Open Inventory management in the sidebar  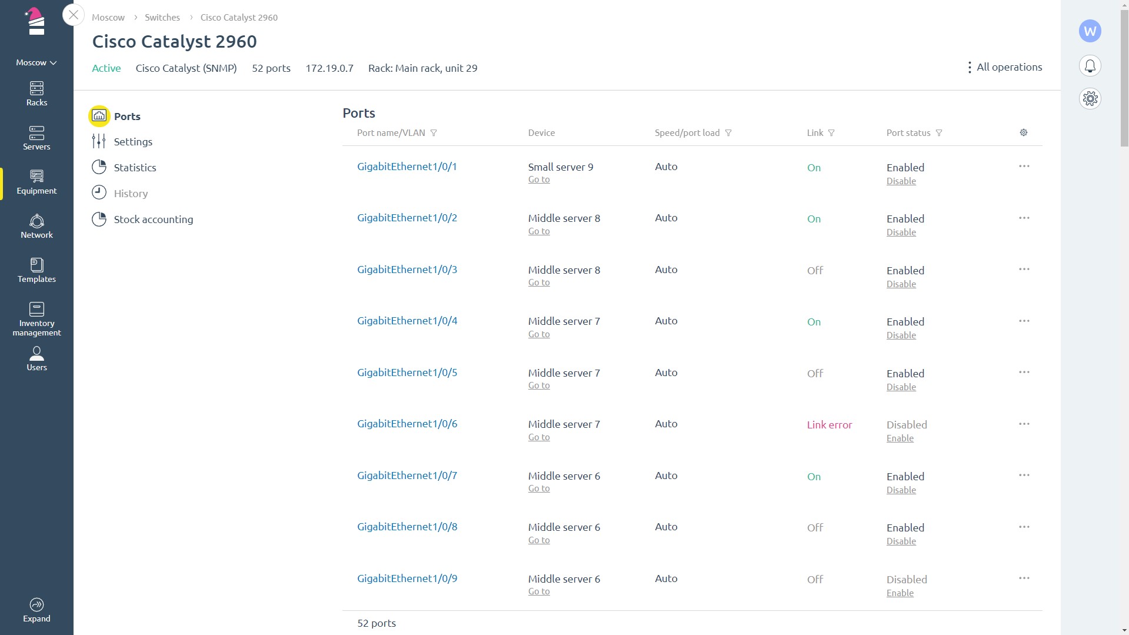click(36, 319)
